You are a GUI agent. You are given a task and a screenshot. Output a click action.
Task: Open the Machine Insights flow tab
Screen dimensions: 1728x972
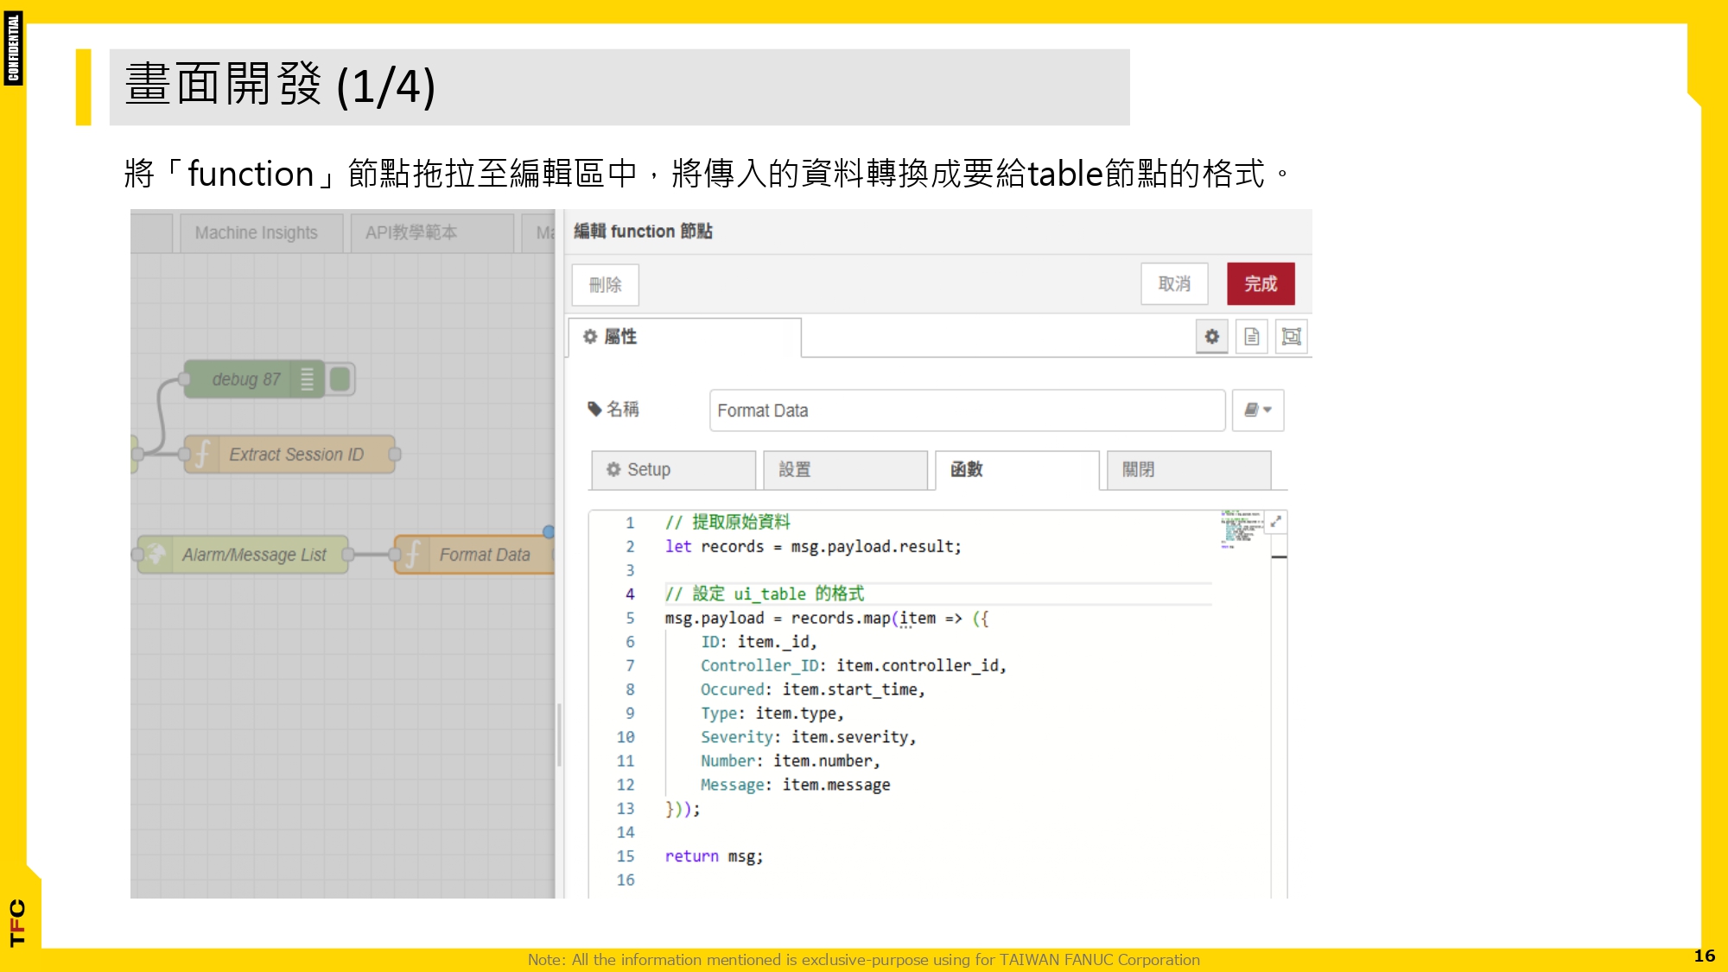pyautogui.click(x=257, y=232)
